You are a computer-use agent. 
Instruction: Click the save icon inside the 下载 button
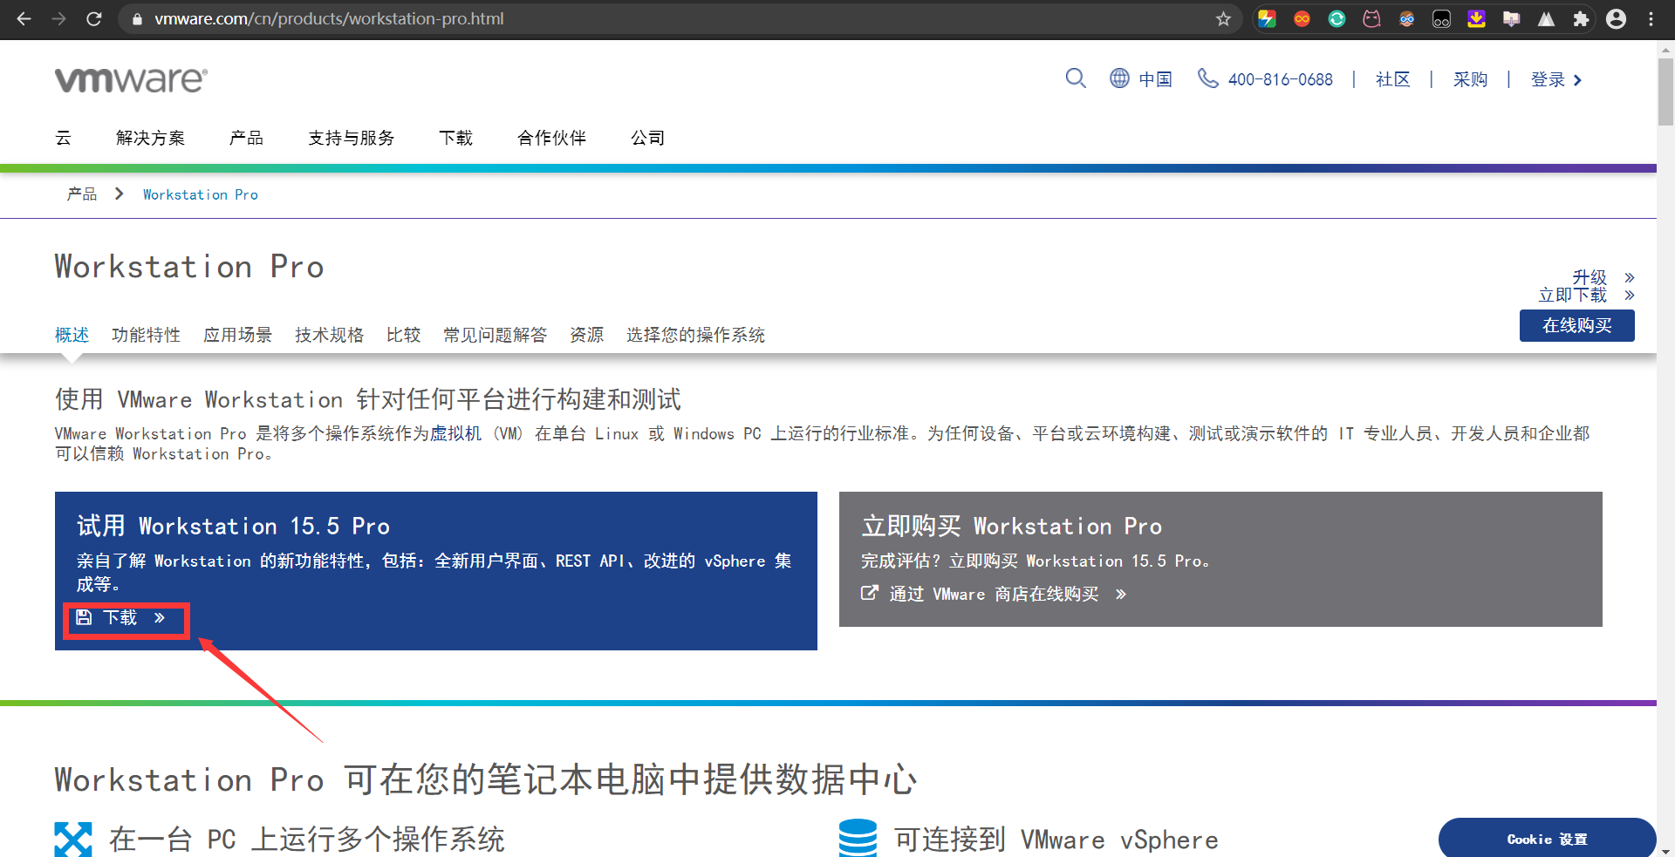pos(84,617)
